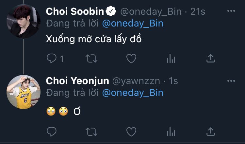Open more options on Choi Soobin's tweet

point(231,11)
